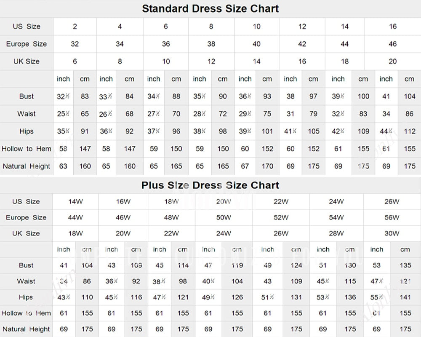This screenshot has width=421, height=337.
Task: Click the Hips row label in standard chart
Action: pos(26,131)
